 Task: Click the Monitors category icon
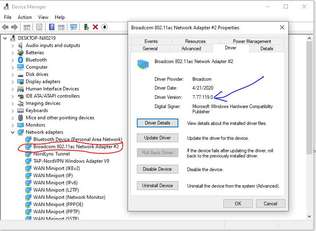21,125
